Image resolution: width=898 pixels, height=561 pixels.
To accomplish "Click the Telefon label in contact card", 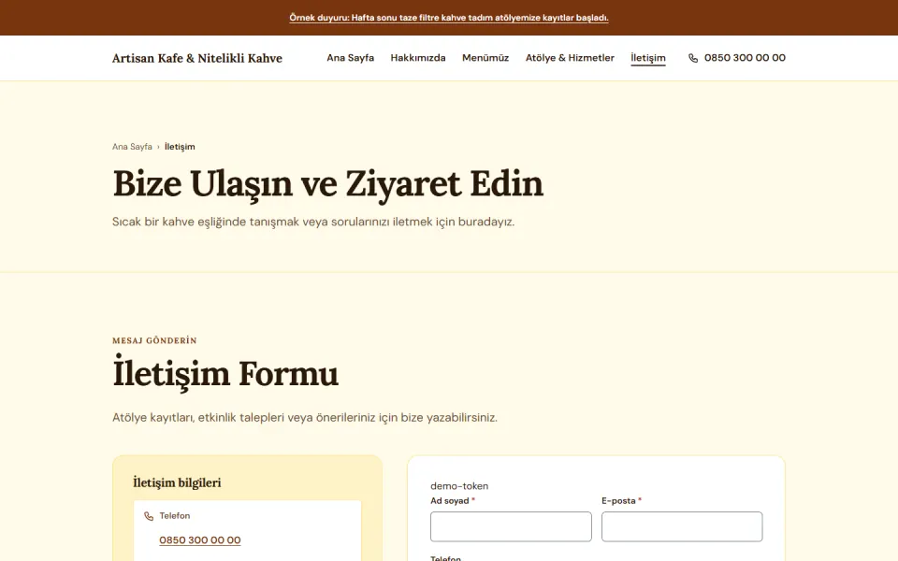I will (x=175, y=516).
